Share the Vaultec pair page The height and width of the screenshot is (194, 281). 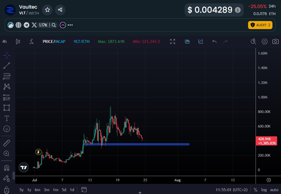click(x=60, y=10)
